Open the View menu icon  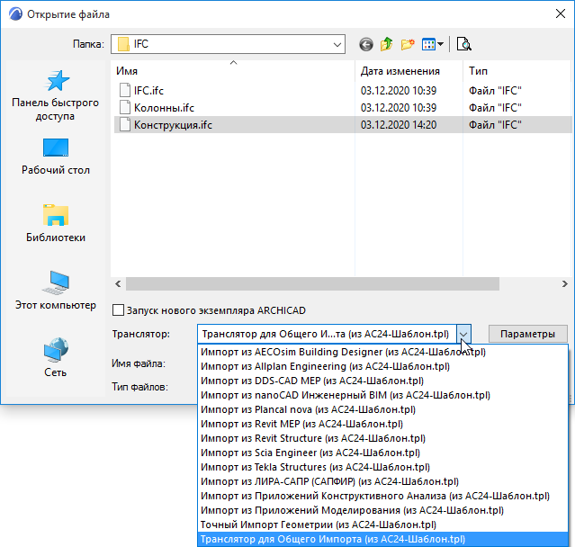coord(432,44)
